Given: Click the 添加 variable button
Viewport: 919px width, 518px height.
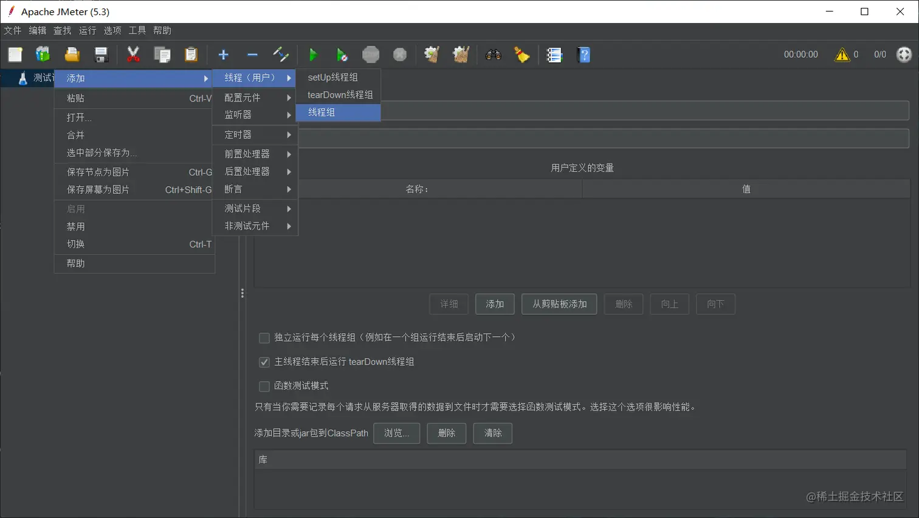Looking at the screenshot, I should 495,304.
